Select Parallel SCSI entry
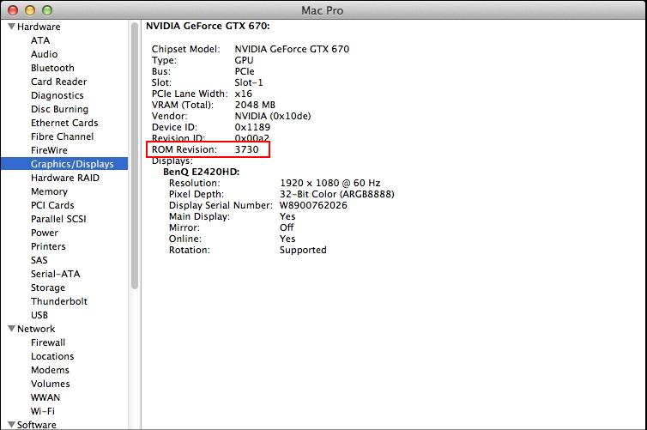The height and width of the screenshot is (430, 647). pos(58,219)
